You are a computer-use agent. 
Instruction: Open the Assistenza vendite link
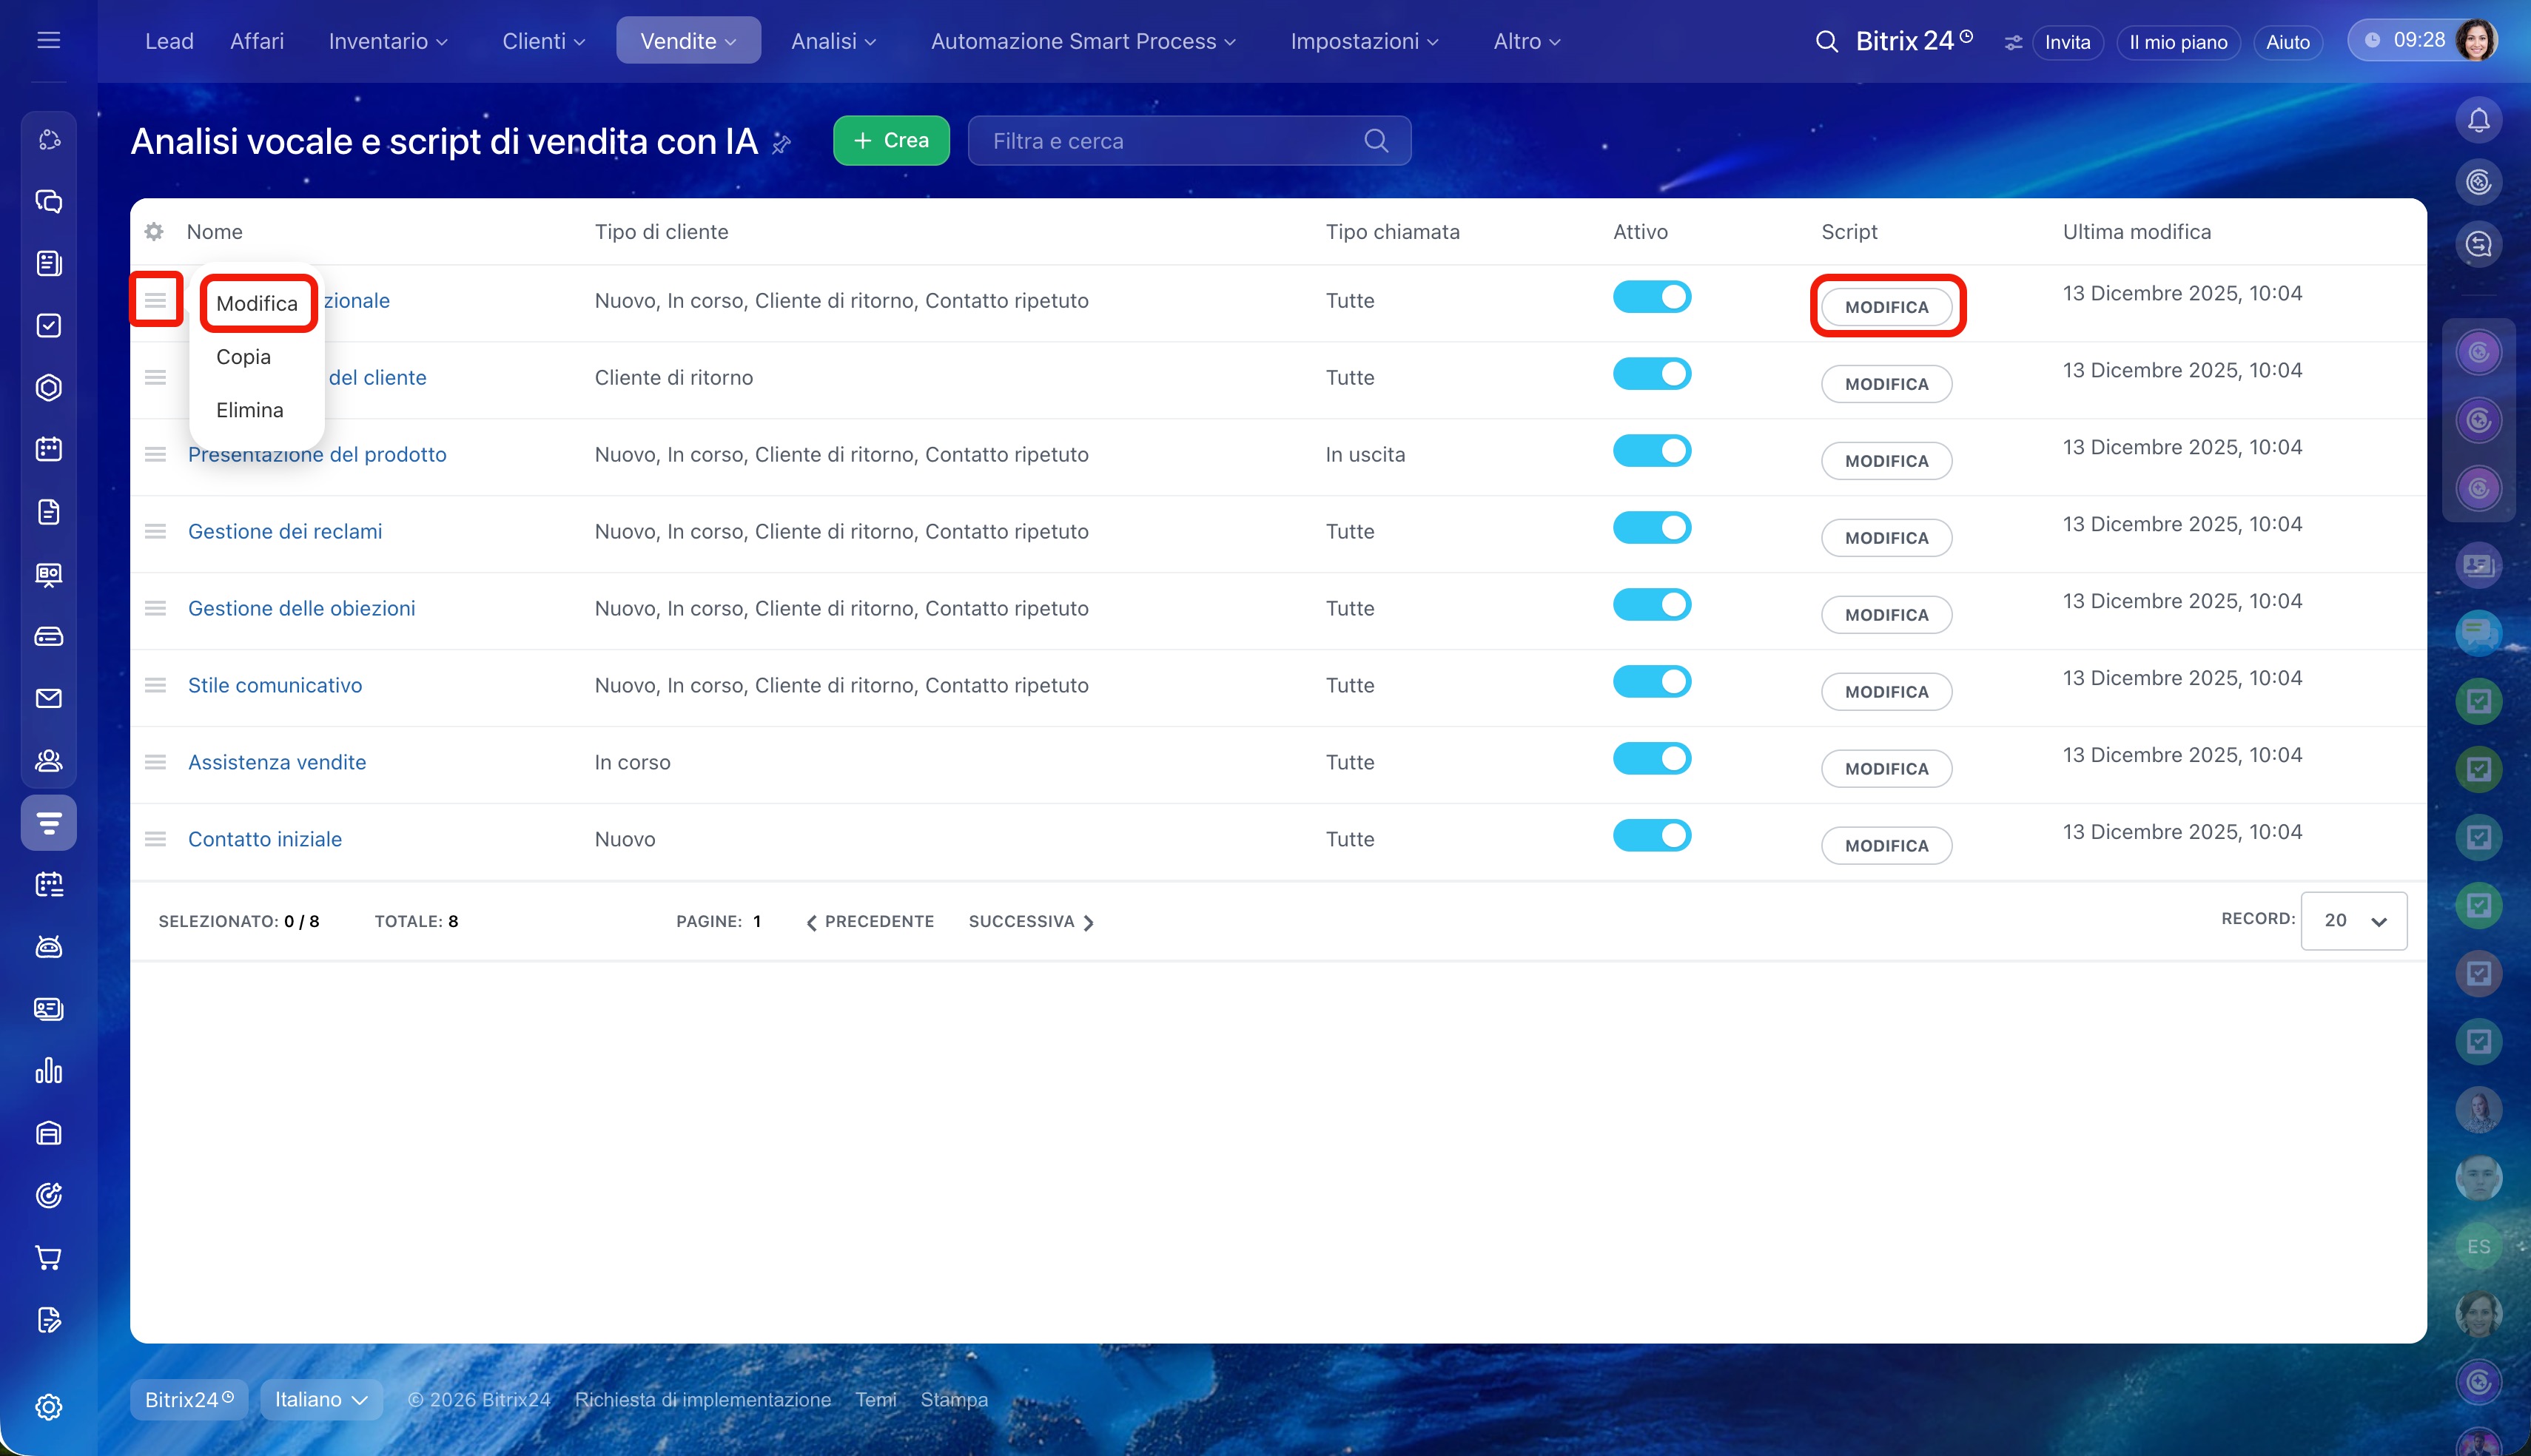[x=277, y=762]
